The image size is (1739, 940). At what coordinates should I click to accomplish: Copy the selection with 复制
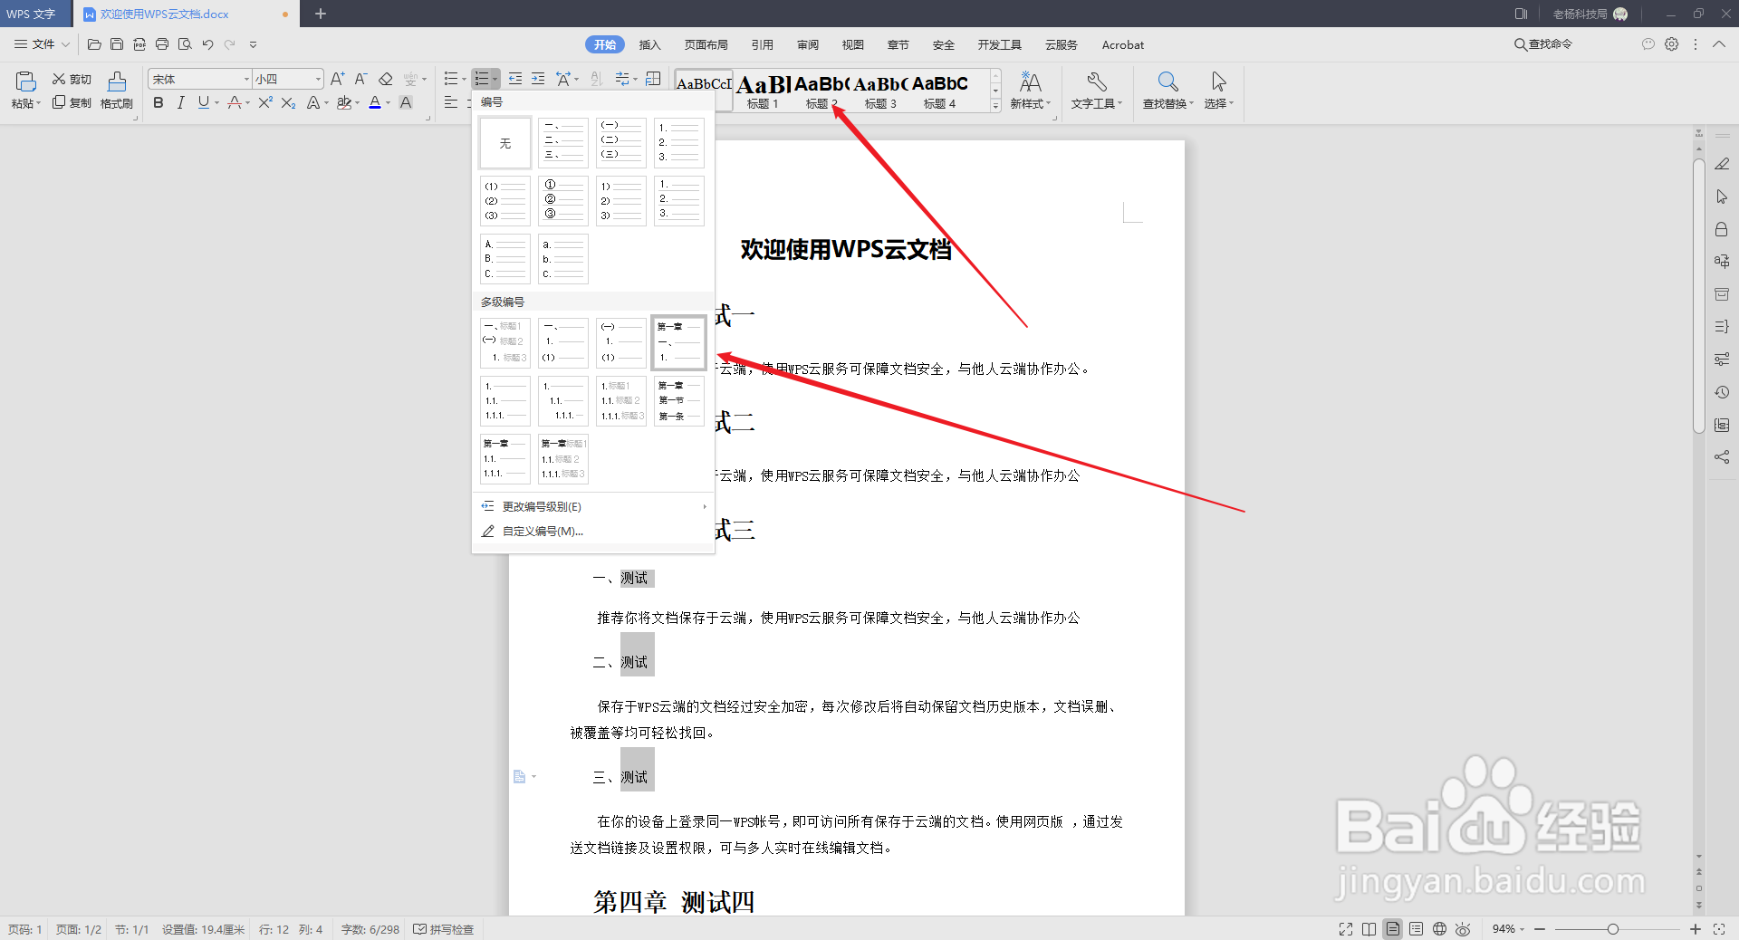click(72, 103)
